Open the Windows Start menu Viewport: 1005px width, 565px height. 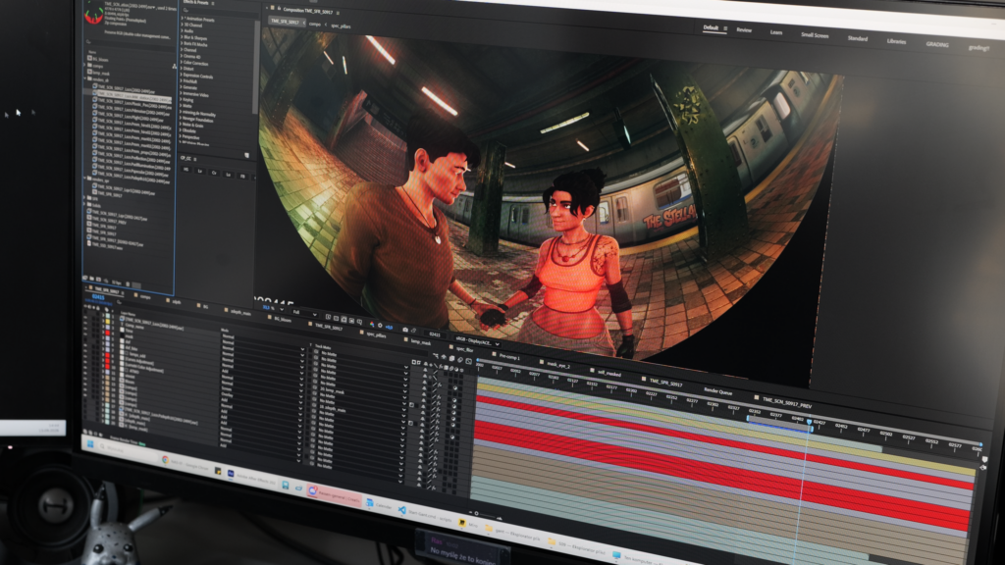(x=90, y=443)
